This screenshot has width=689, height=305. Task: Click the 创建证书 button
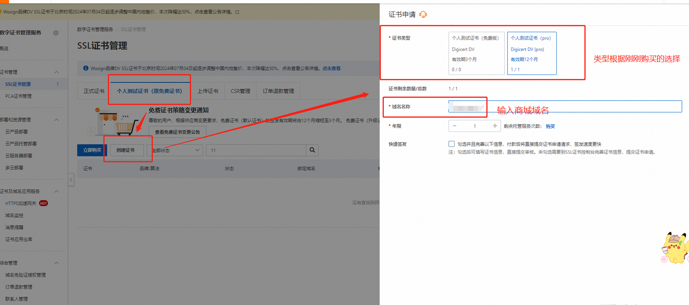(125, 150)
